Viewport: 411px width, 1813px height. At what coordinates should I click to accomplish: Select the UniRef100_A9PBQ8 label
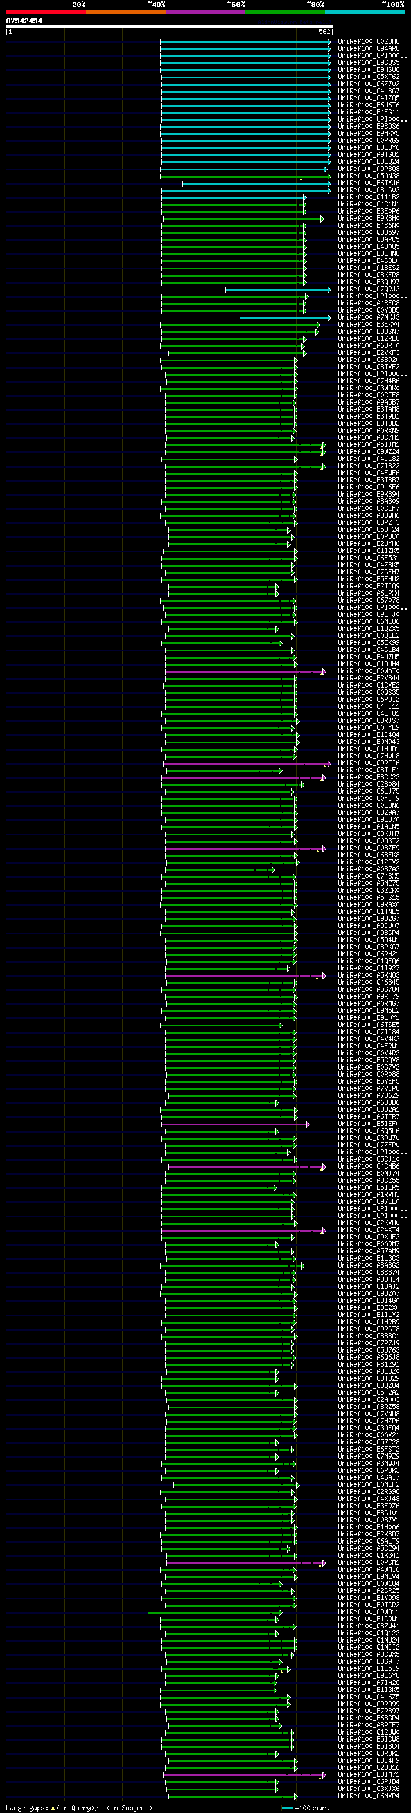click(369, 169)
